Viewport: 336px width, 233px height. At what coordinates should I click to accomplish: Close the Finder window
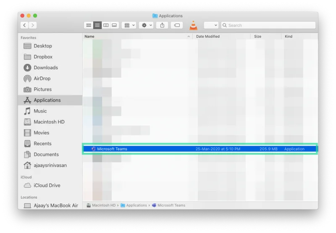(23, 16)
